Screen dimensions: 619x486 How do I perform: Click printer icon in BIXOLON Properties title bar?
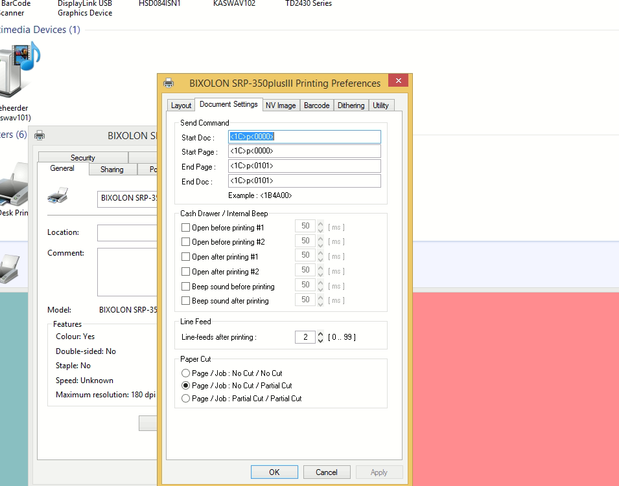40,136
